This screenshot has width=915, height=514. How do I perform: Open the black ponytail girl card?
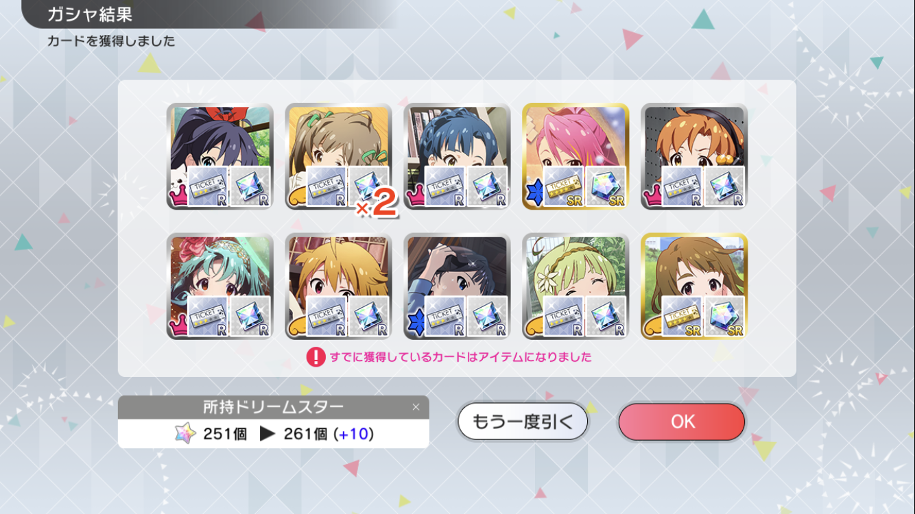tap(219, 156)
